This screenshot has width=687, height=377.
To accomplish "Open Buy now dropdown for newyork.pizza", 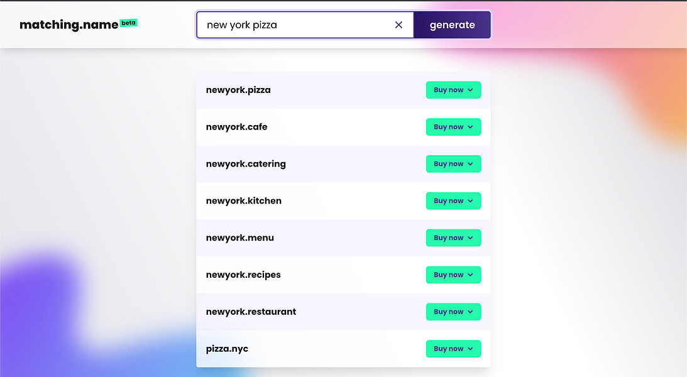I will pyautogui.click(x=453, y=90).
